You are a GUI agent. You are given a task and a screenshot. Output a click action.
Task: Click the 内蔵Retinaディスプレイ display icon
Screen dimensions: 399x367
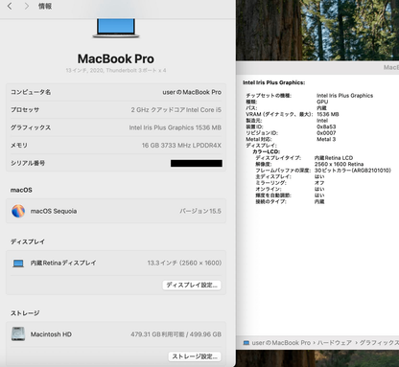(x=18, y=264)
